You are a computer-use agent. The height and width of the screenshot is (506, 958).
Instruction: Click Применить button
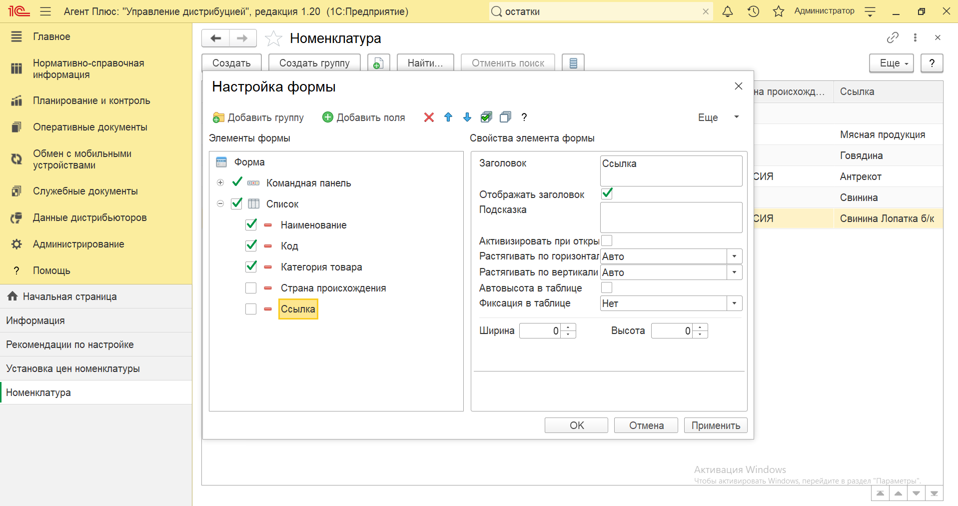[x=716, y=425]
